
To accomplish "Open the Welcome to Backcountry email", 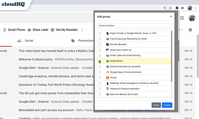I will [x=56, y=59].
